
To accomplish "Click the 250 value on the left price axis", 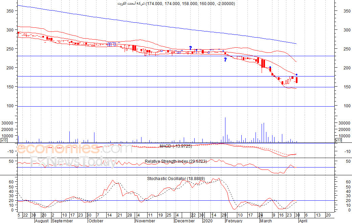I will [x=10, y=49].
